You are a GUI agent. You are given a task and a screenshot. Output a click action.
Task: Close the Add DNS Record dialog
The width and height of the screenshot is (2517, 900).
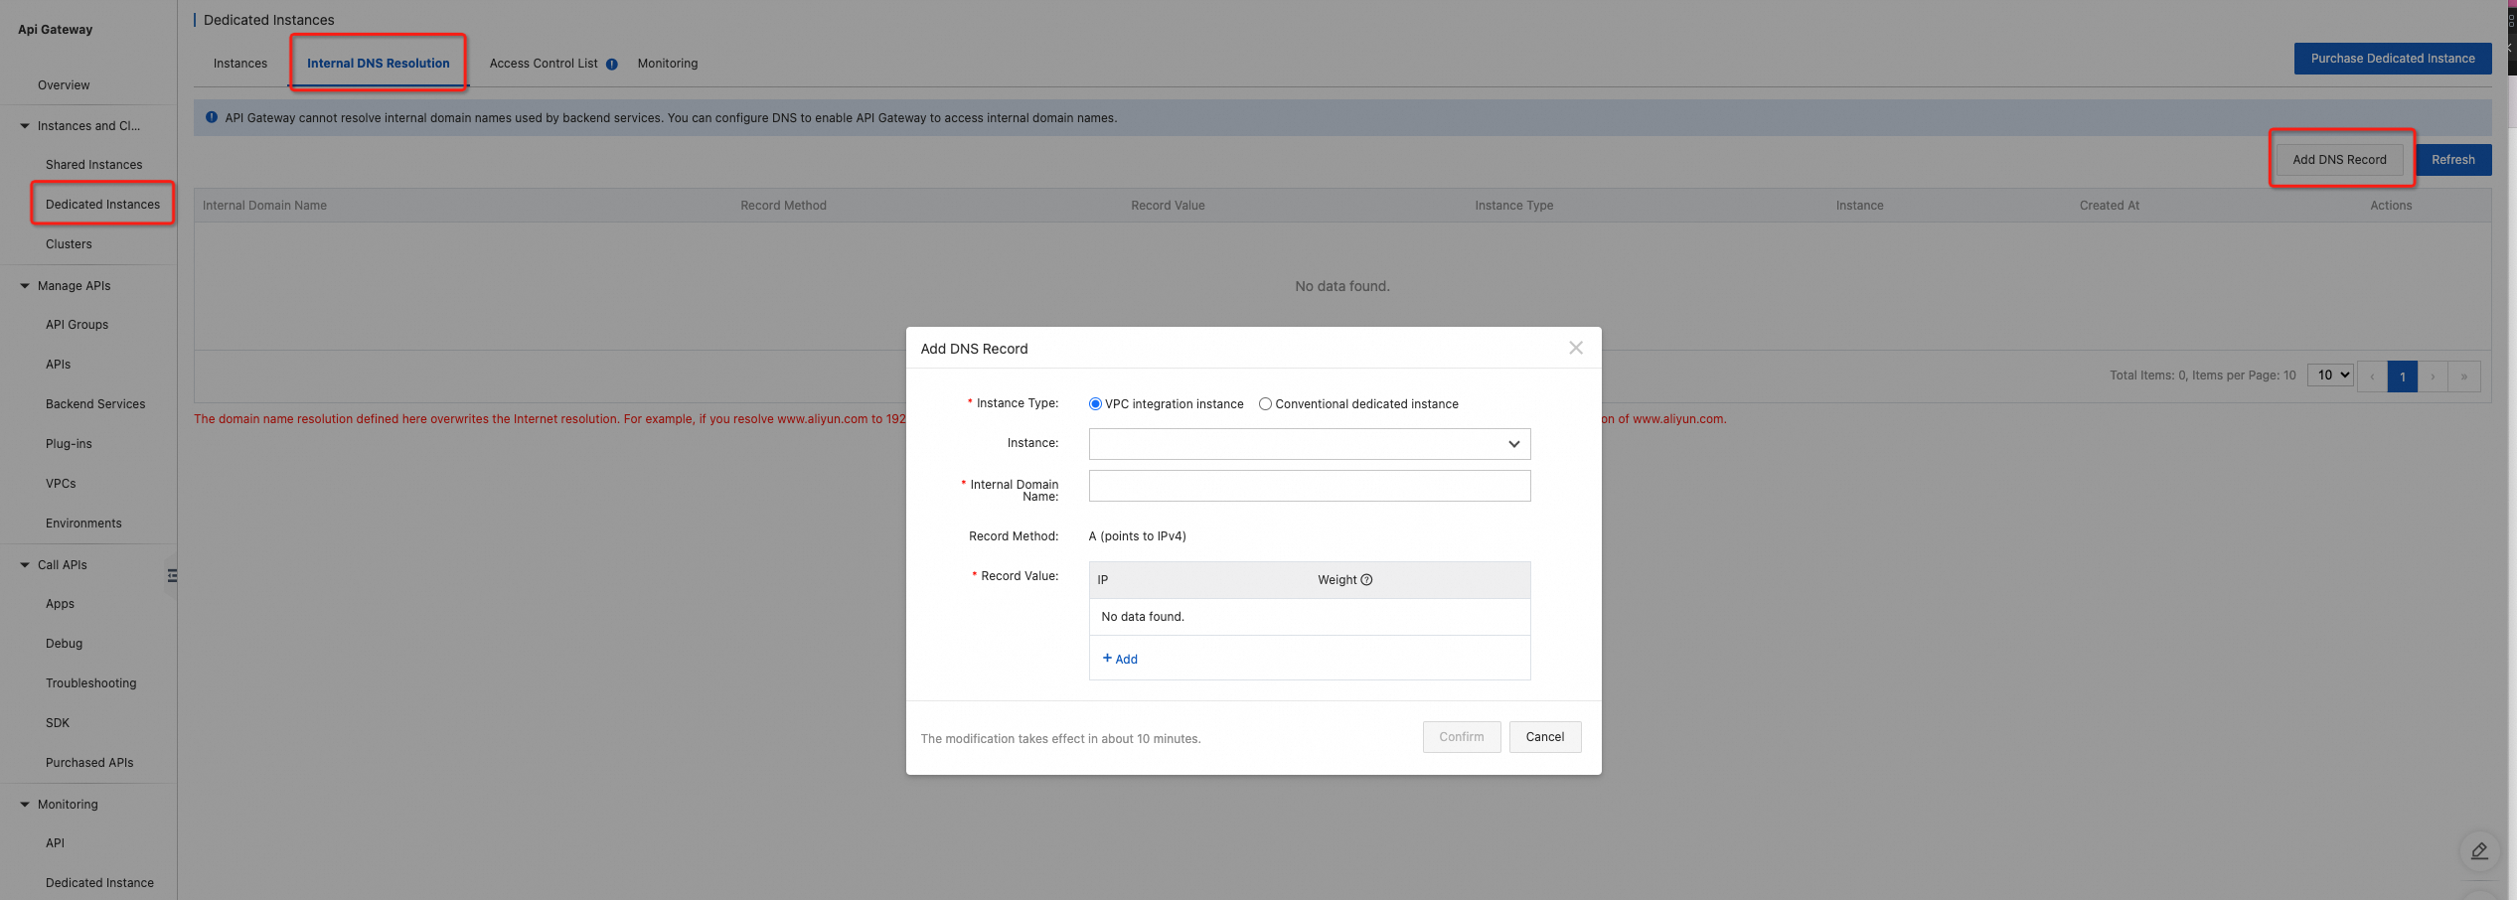1576,348
